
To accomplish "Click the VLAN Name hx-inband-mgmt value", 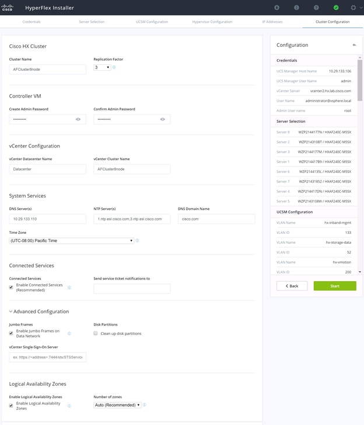I will pyautogui.click(x=338, y=223).
